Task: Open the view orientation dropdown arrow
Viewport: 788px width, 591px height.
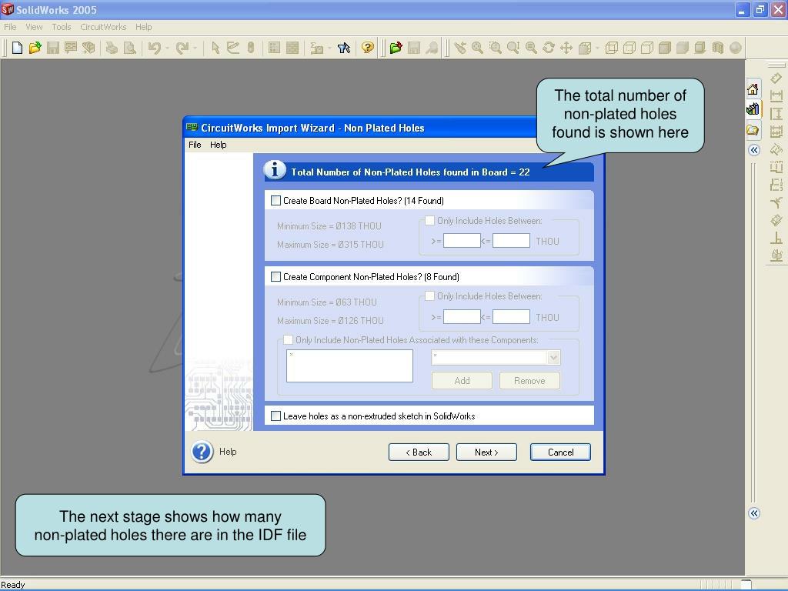Action: (x=597, y=48)
